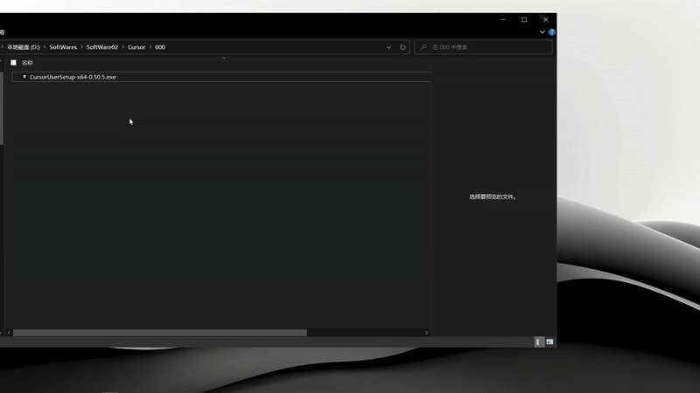Expand the chevron after 本地磁盘 (D:)

pyautogui.click(x=45, y=47)
